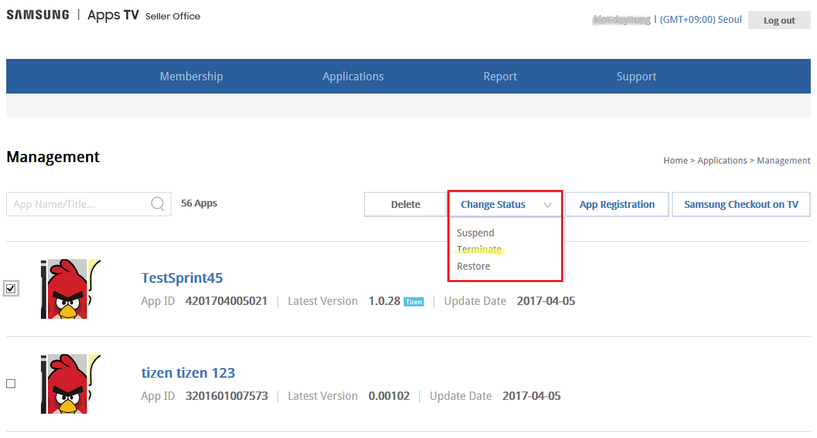
Task: Open the Applications tab
Action: pyautogui.click(x=353, y=76)
